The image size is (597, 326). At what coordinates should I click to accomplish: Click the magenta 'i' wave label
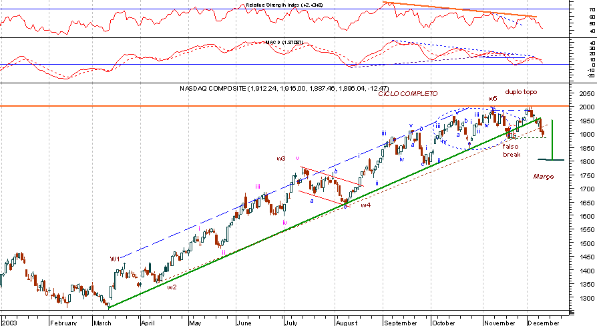[x=199, y=229]
